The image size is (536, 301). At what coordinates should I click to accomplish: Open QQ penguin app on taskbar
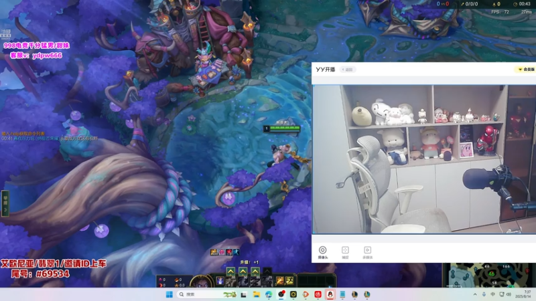pyautogui.click(x=330, y=294)
